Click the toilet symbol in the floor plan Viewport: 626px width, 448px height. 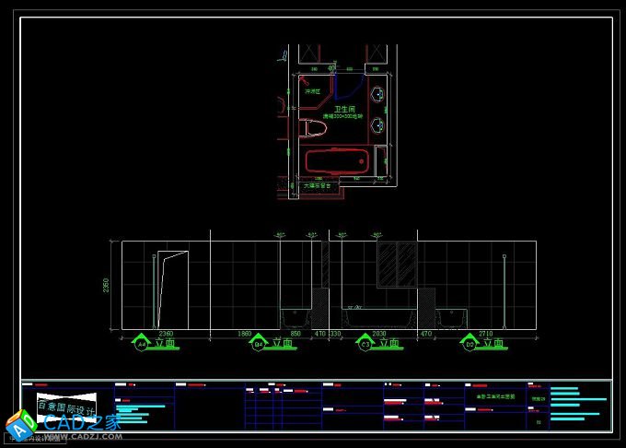point(313,127)
